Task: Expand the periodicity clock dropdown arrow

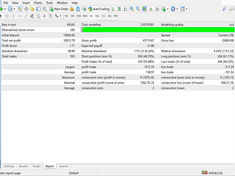Action: [177, 9]
